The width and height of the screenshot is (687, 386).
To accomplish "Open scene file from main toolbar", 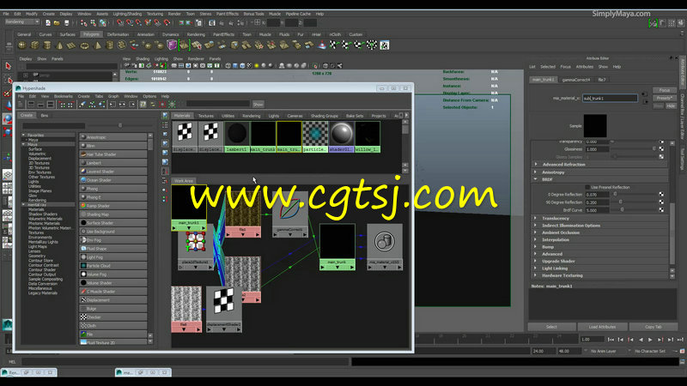I will point(57,23).
